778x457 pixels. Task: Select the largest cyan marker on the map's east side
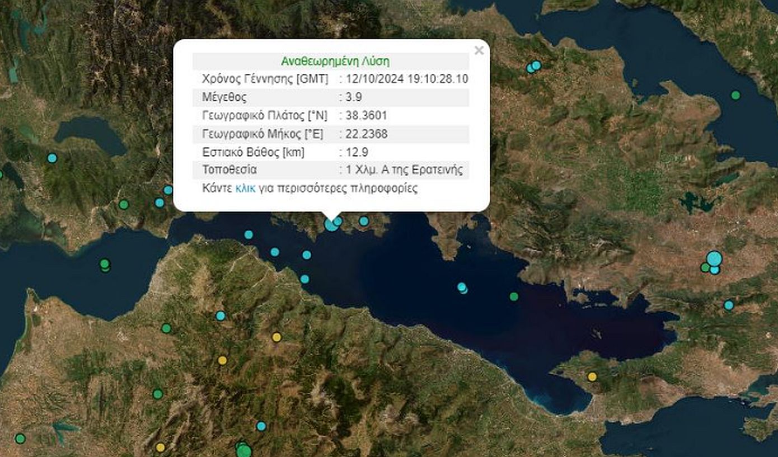(714, 258)
